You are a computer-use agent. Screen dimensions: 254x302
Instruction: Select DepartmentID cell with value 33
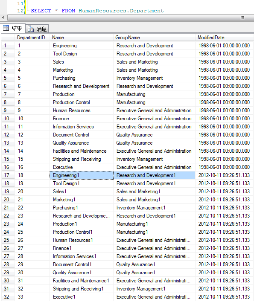click(32, 297)
